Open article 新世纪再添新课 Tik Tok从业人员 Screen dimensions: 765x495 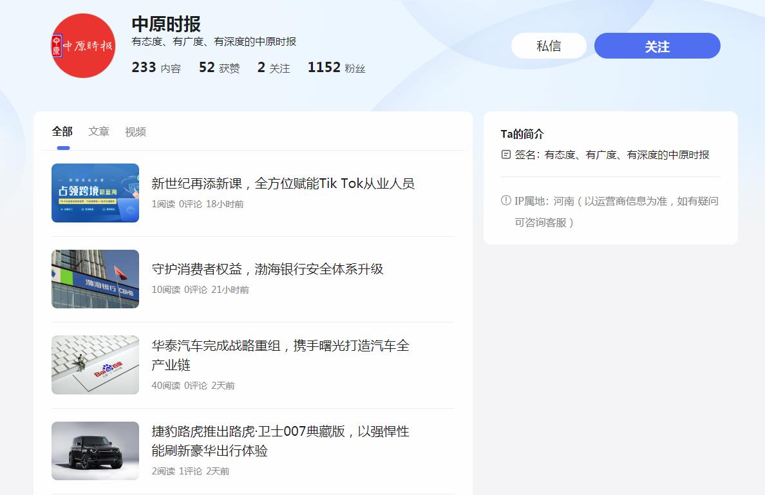(x=283, y=183)
